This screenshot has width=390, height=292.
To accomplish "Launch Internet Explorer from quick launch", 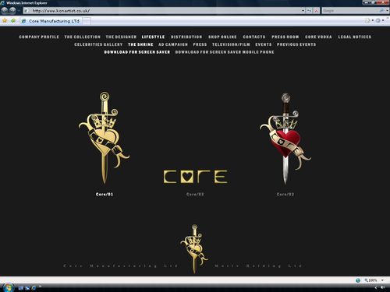I will (34, 287).
